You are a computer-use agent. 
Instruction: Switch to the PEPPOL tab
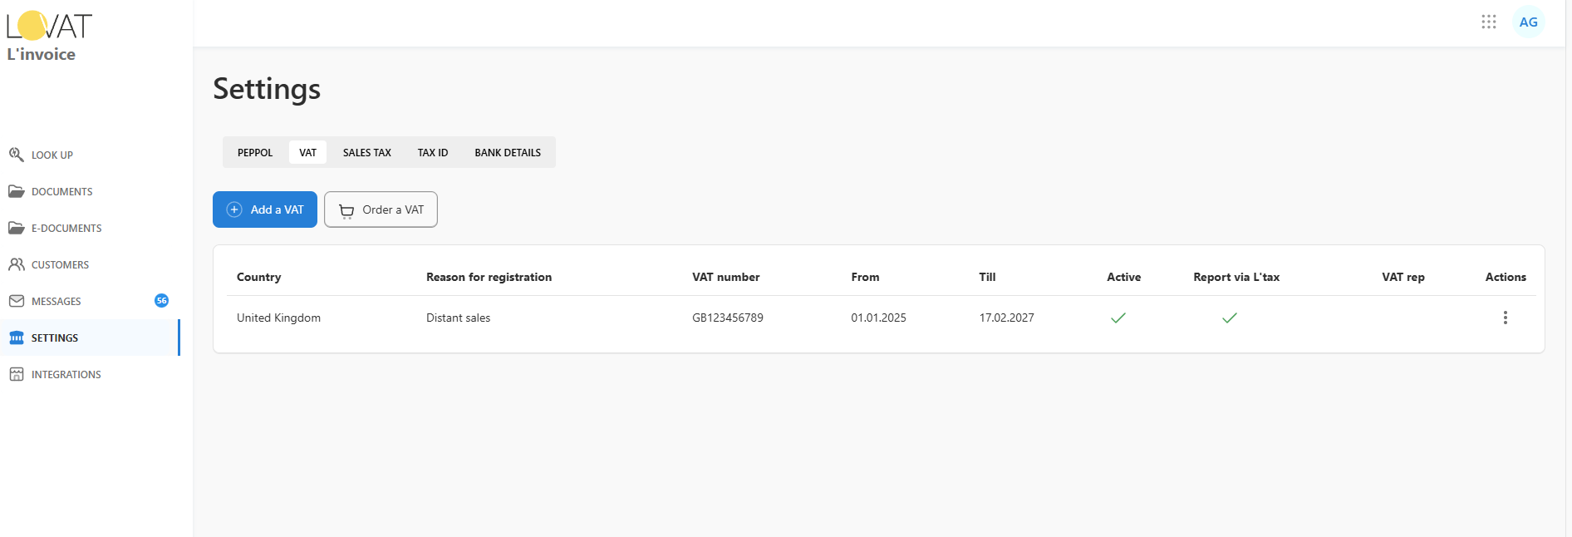(255, 153)
